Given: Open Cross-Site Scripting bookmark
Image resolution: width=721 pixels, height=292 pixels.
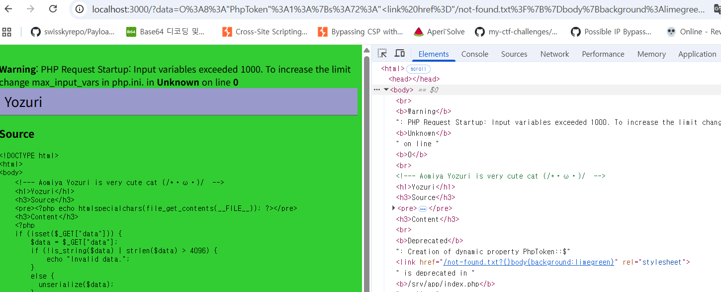Looking at the screenshot, I should pos(265,32).
